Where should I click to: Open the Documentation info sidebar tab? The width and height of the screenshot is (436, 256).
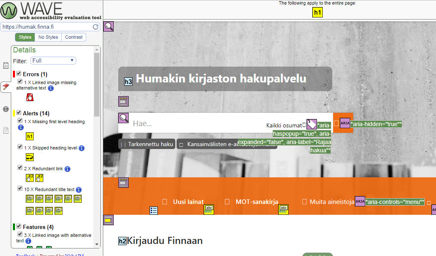[5, 109]
